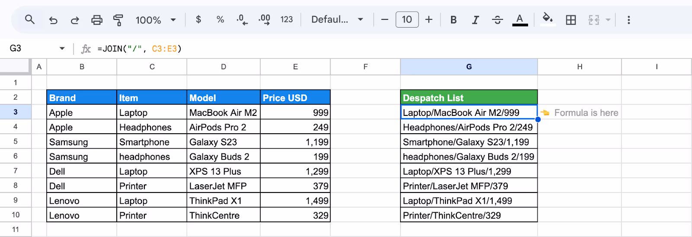Image resolution: width=692 pixels, height=237 pixels.
Task: Open the text color picker
Action: (x=520, y=20)
